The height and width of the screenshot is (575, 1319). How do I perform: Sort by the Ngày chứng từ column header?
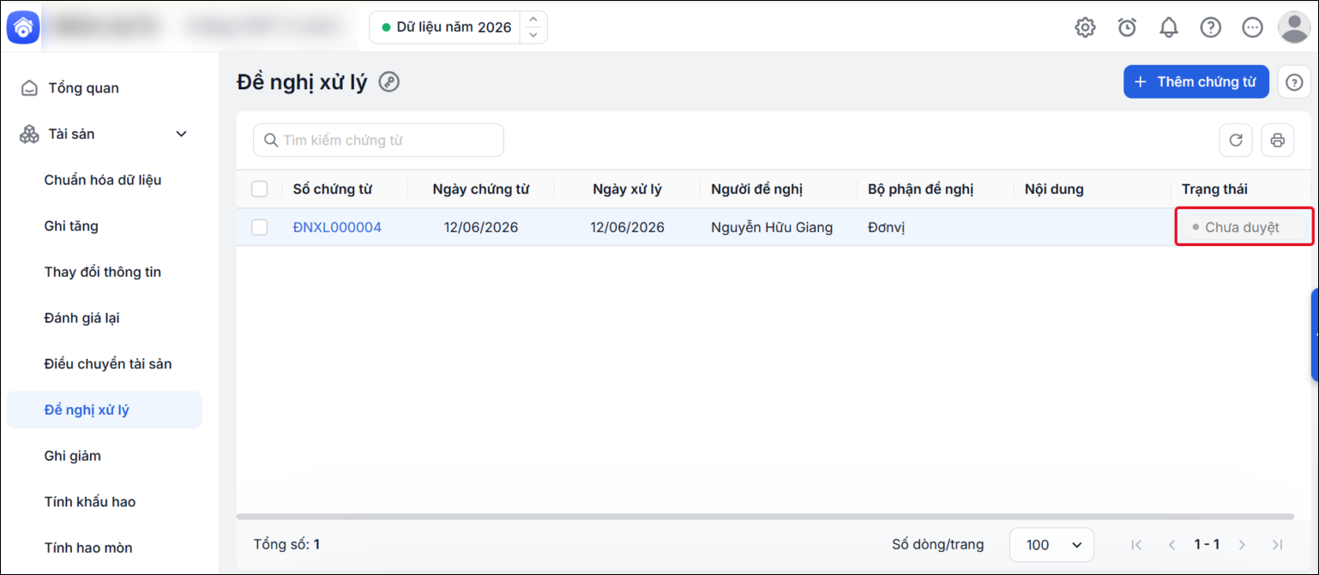click(481, 189)
